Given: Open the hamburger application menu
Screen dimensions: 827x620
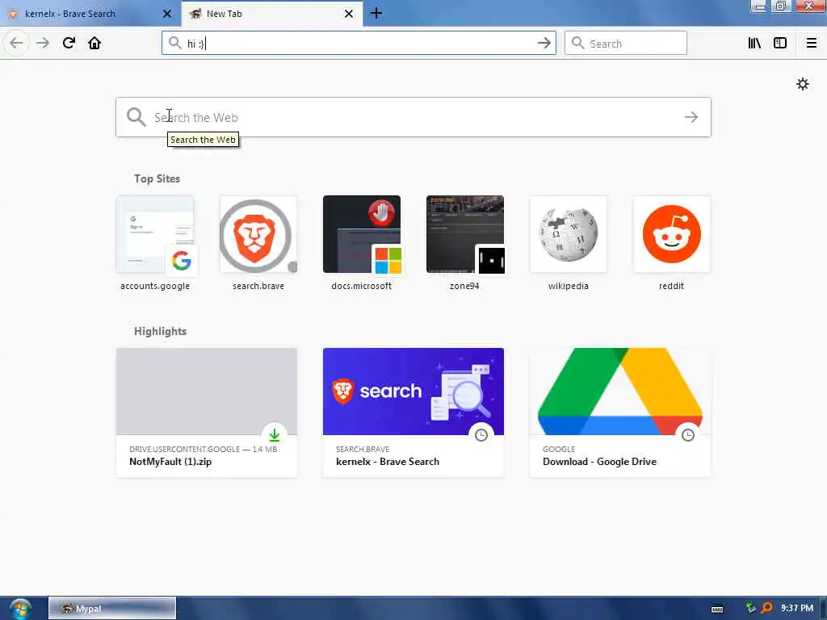Looking at the screenshot, I should (811, 43).
